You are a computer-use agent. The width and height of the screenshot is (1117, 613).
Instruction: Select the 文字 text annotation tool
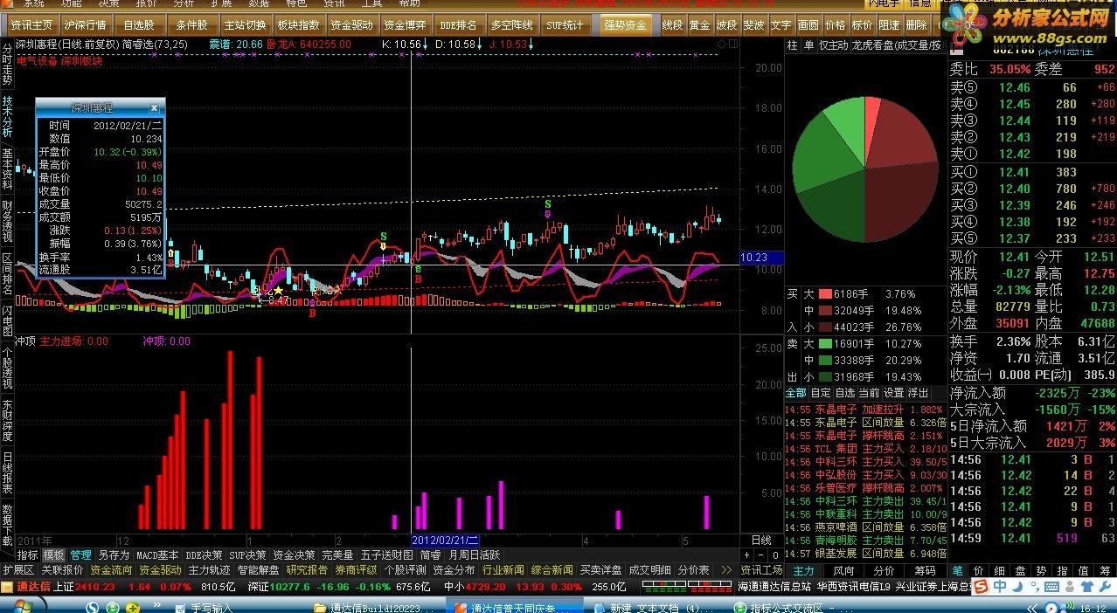(x=781, y=24)
